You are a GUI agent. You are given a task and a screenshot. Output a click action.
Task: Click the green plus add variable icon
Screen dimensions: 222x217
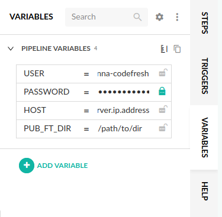tap(27, 166)
